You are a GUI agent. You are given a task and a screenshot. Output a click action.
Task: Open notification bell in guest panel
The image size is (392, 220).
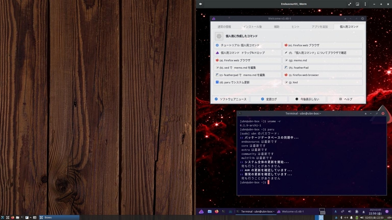[x=364, y=212]
